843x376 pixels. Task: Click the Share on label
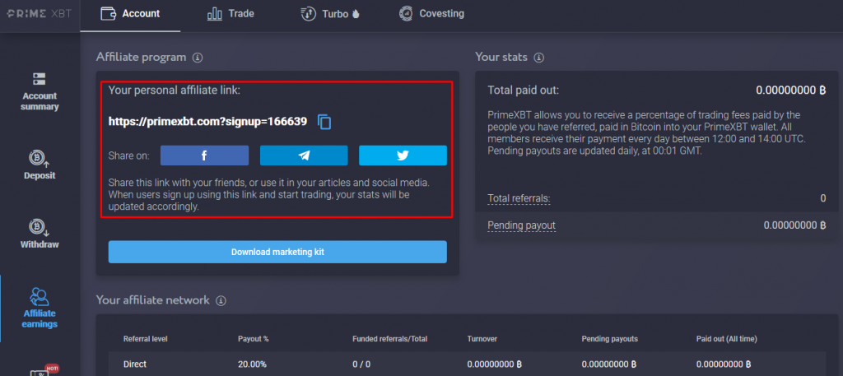click(x=129, y=156)
